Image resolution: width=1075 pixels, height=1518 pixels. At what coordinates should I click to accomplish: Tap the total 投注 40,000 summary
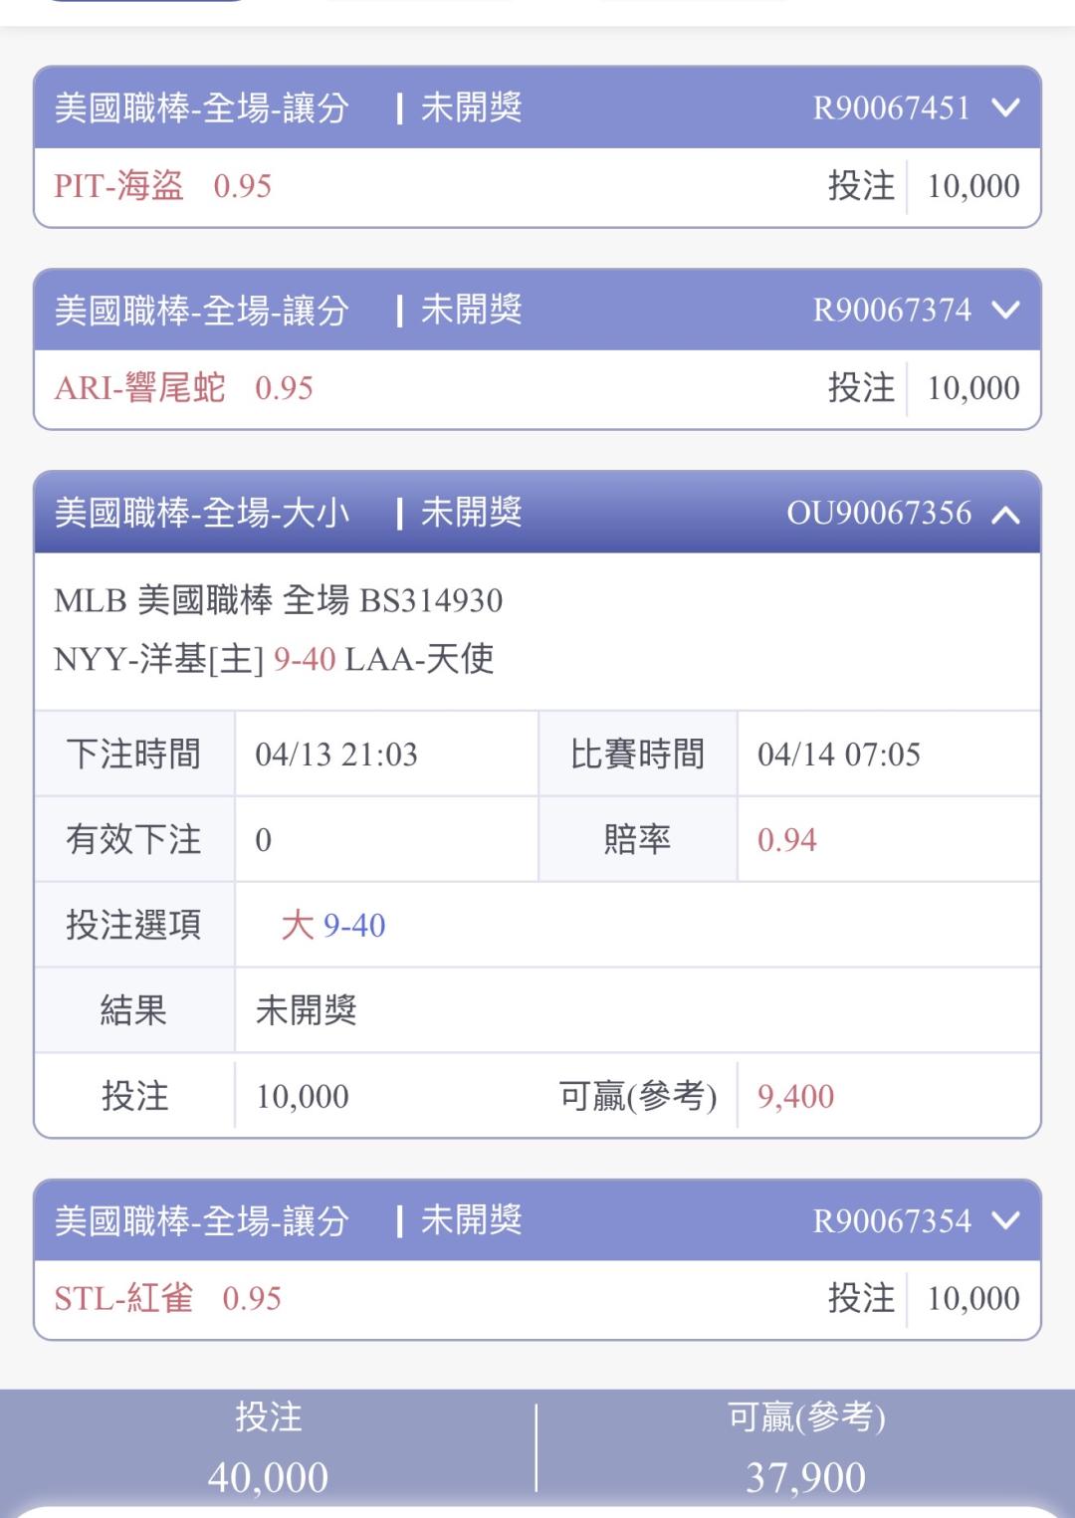coord(268,1449)
